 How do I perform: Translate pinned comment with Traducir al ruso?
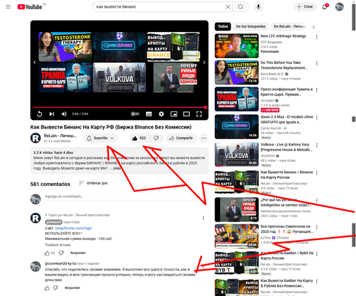[x=58, y=245]
